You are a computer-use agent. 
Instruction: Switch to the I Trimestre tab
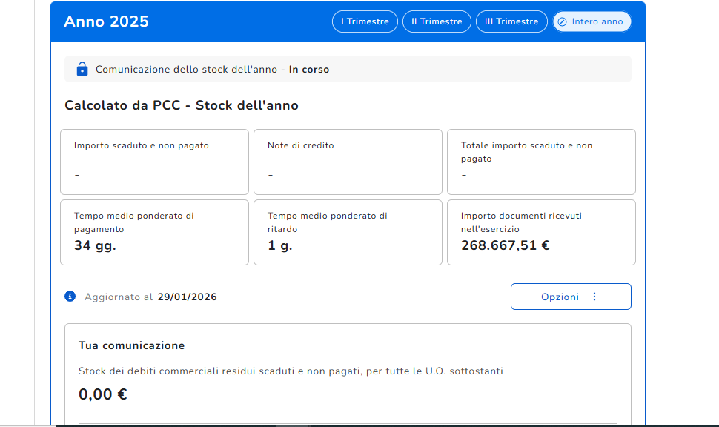365,21
